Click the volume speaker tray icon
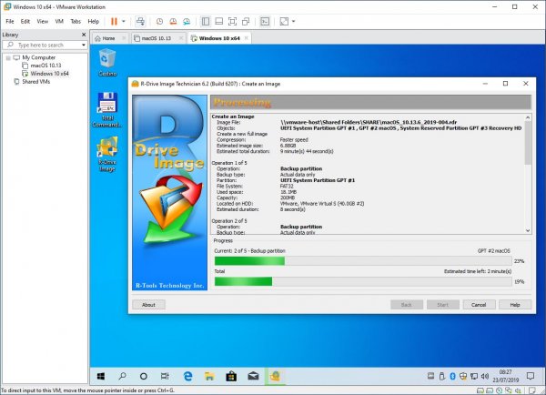 click(x=485, y=376)
